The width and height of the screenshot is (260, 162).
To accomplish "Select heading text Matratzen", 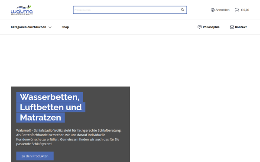I will coord(40,118).
